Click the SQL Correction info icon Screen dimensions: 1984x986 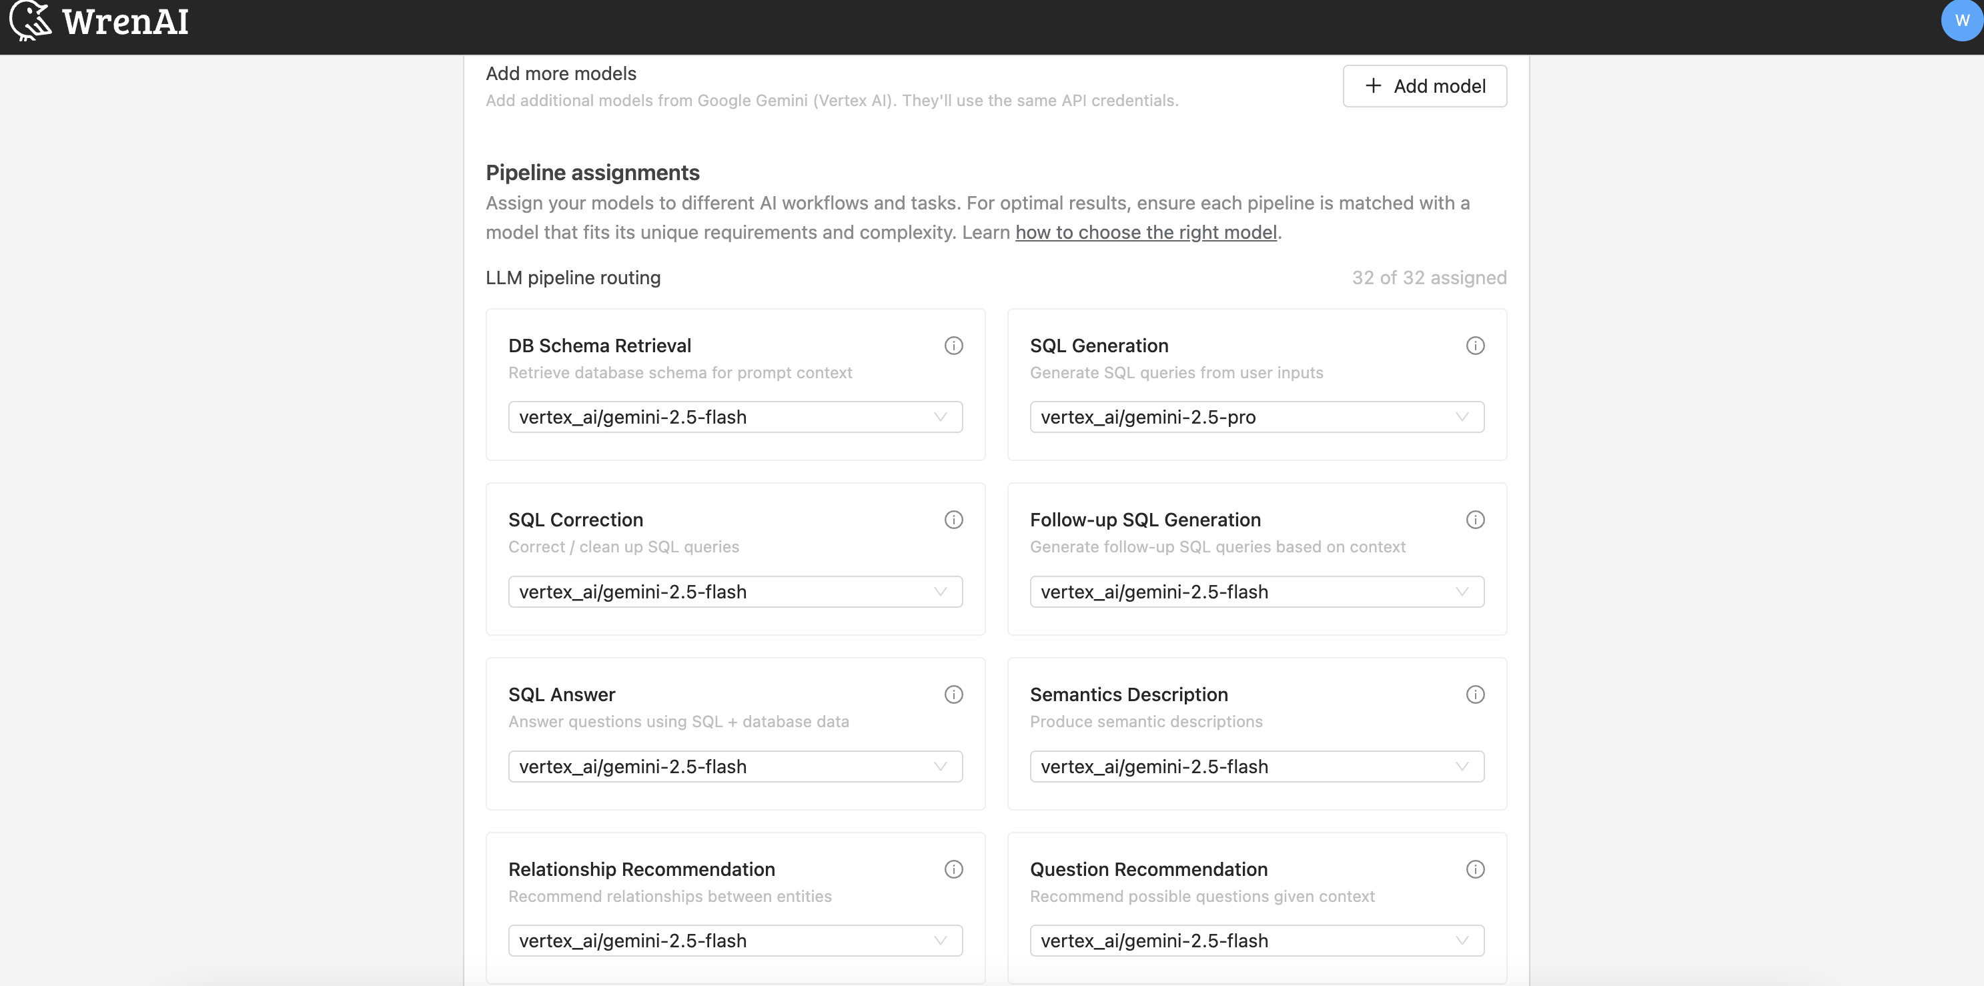click(x=953, y=519)
